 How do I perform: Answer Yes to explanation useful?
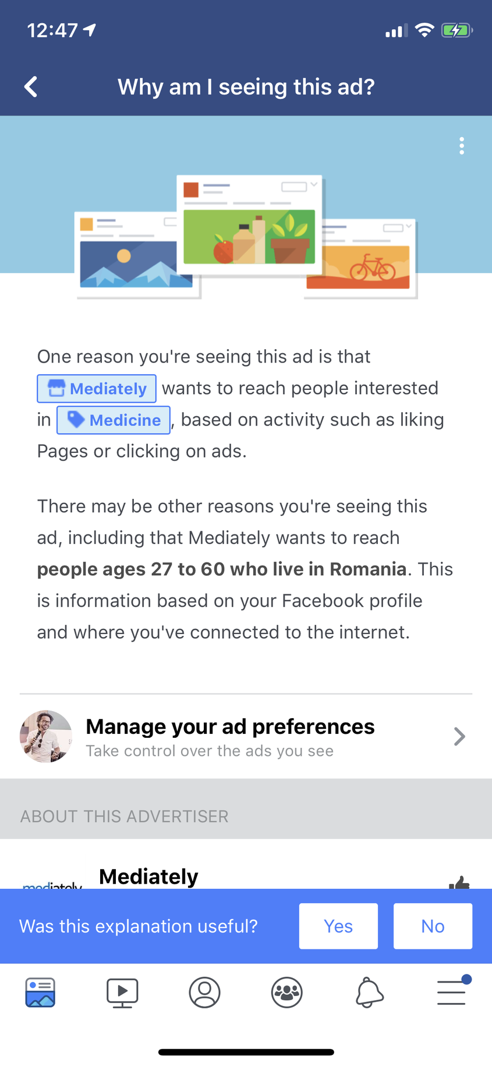(338, 926)
